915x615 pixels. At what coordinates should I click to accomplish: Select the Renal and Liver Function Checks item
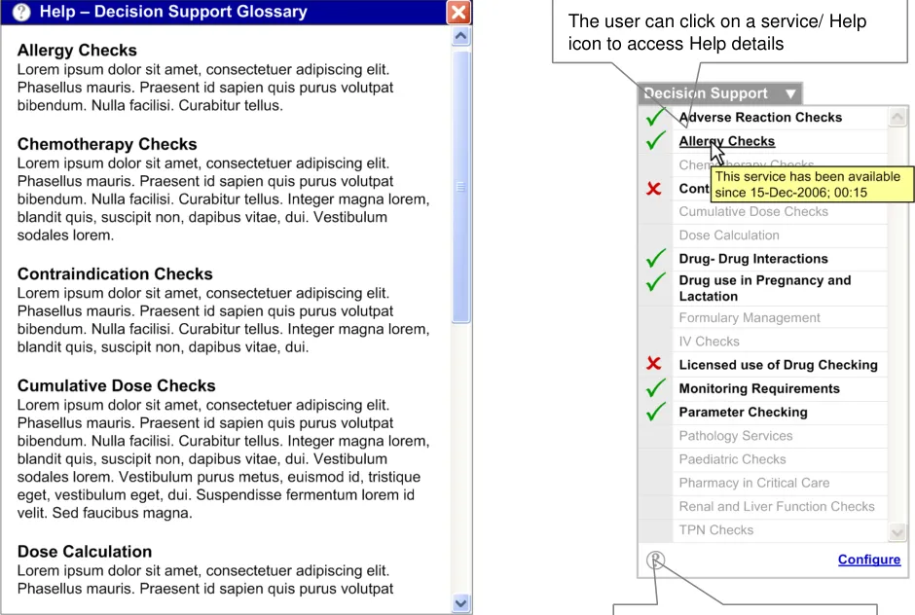pos(776,506)
